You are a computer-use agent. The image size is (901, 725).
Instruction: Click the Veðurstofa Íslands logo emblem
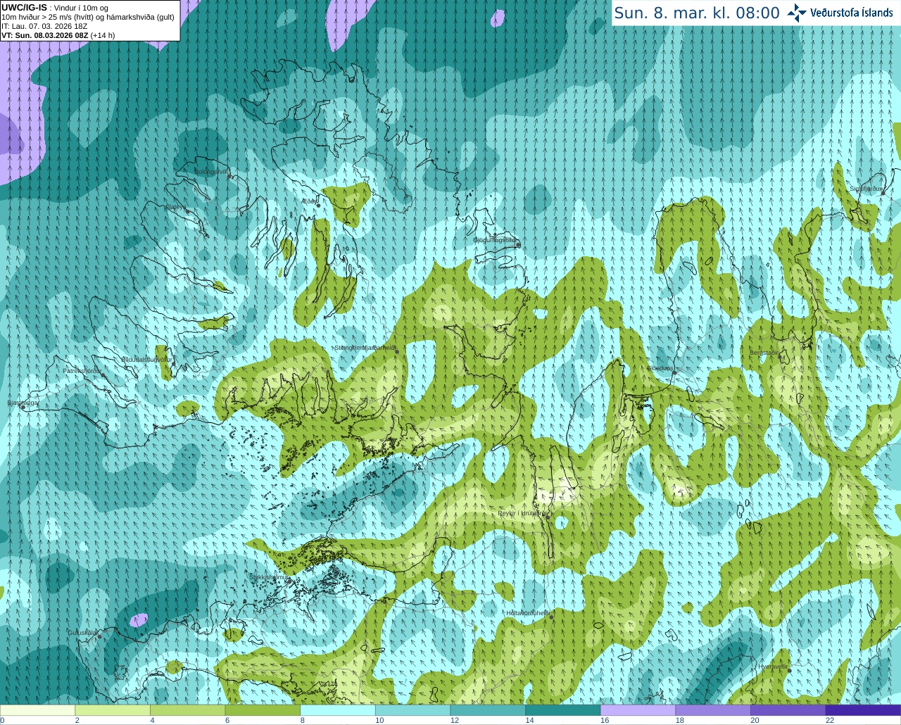pyautogui.click(x=797, y=13)
